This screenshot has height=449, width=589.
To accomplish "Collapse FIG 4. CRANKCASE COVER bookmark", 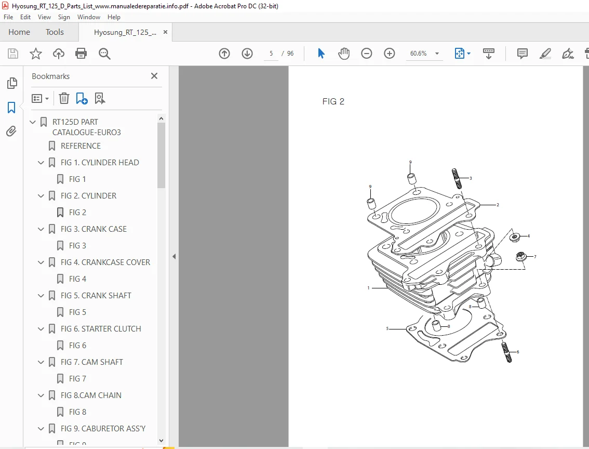I will tap(41, 262).
